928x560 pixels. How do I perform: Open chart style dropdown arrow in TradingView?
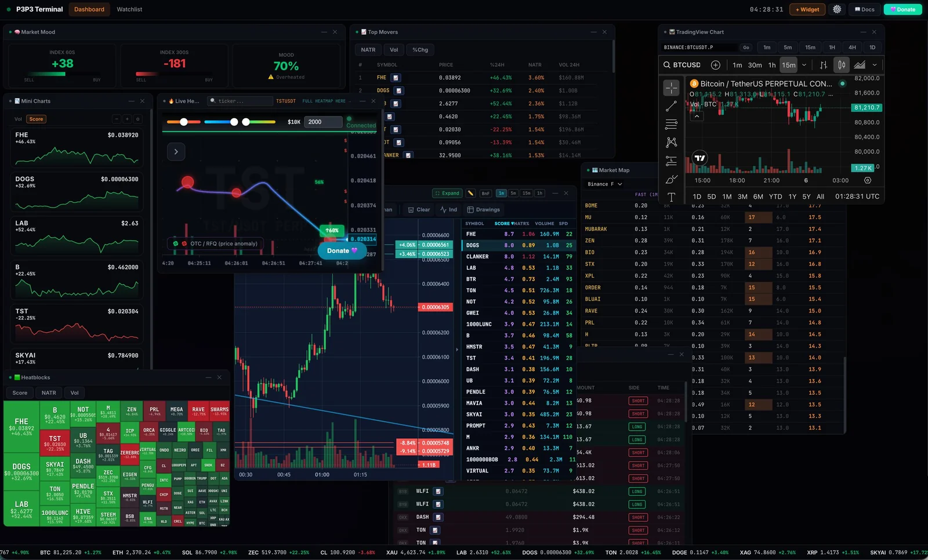tap(875, 65)
